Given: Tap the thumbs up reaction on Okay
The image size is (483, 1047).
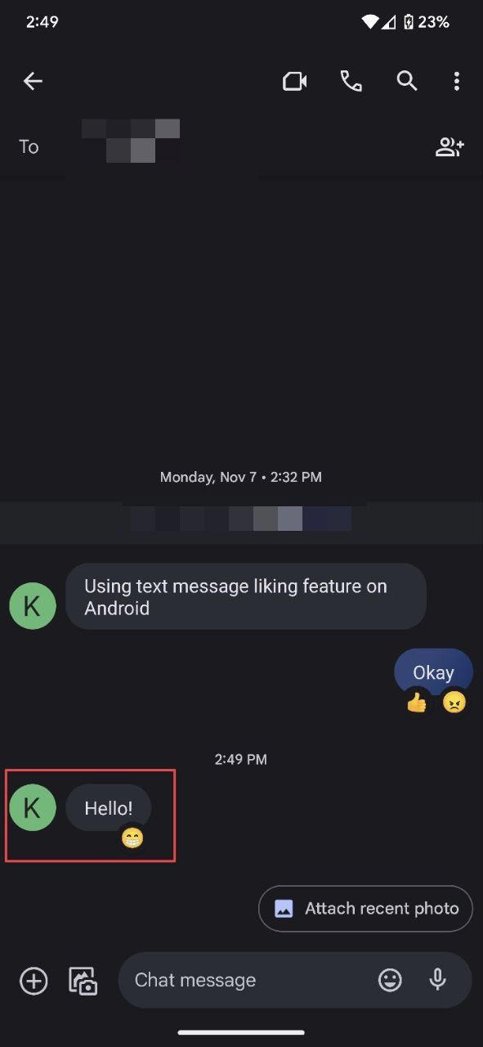Looking at the screenshot, I should coord(417,702).
